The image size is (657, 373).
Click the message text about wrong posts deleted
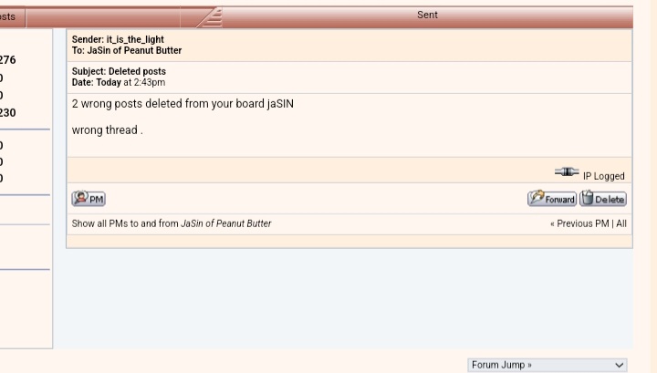182,104
